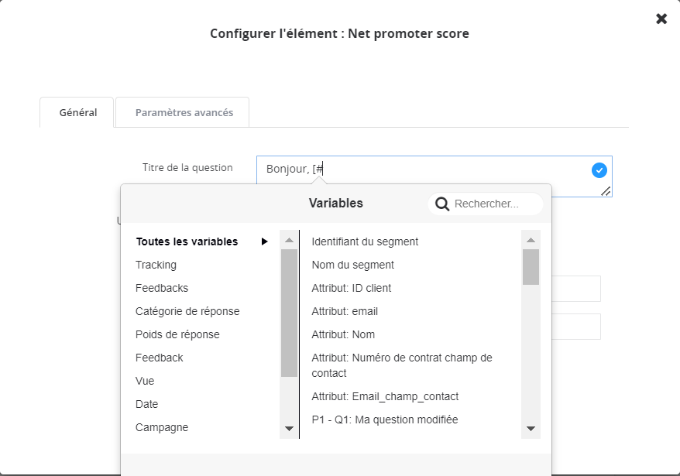This screenshot has height=476, width=680.
Task: Select the Feedbacks variable category
Action: pos(161,288)
